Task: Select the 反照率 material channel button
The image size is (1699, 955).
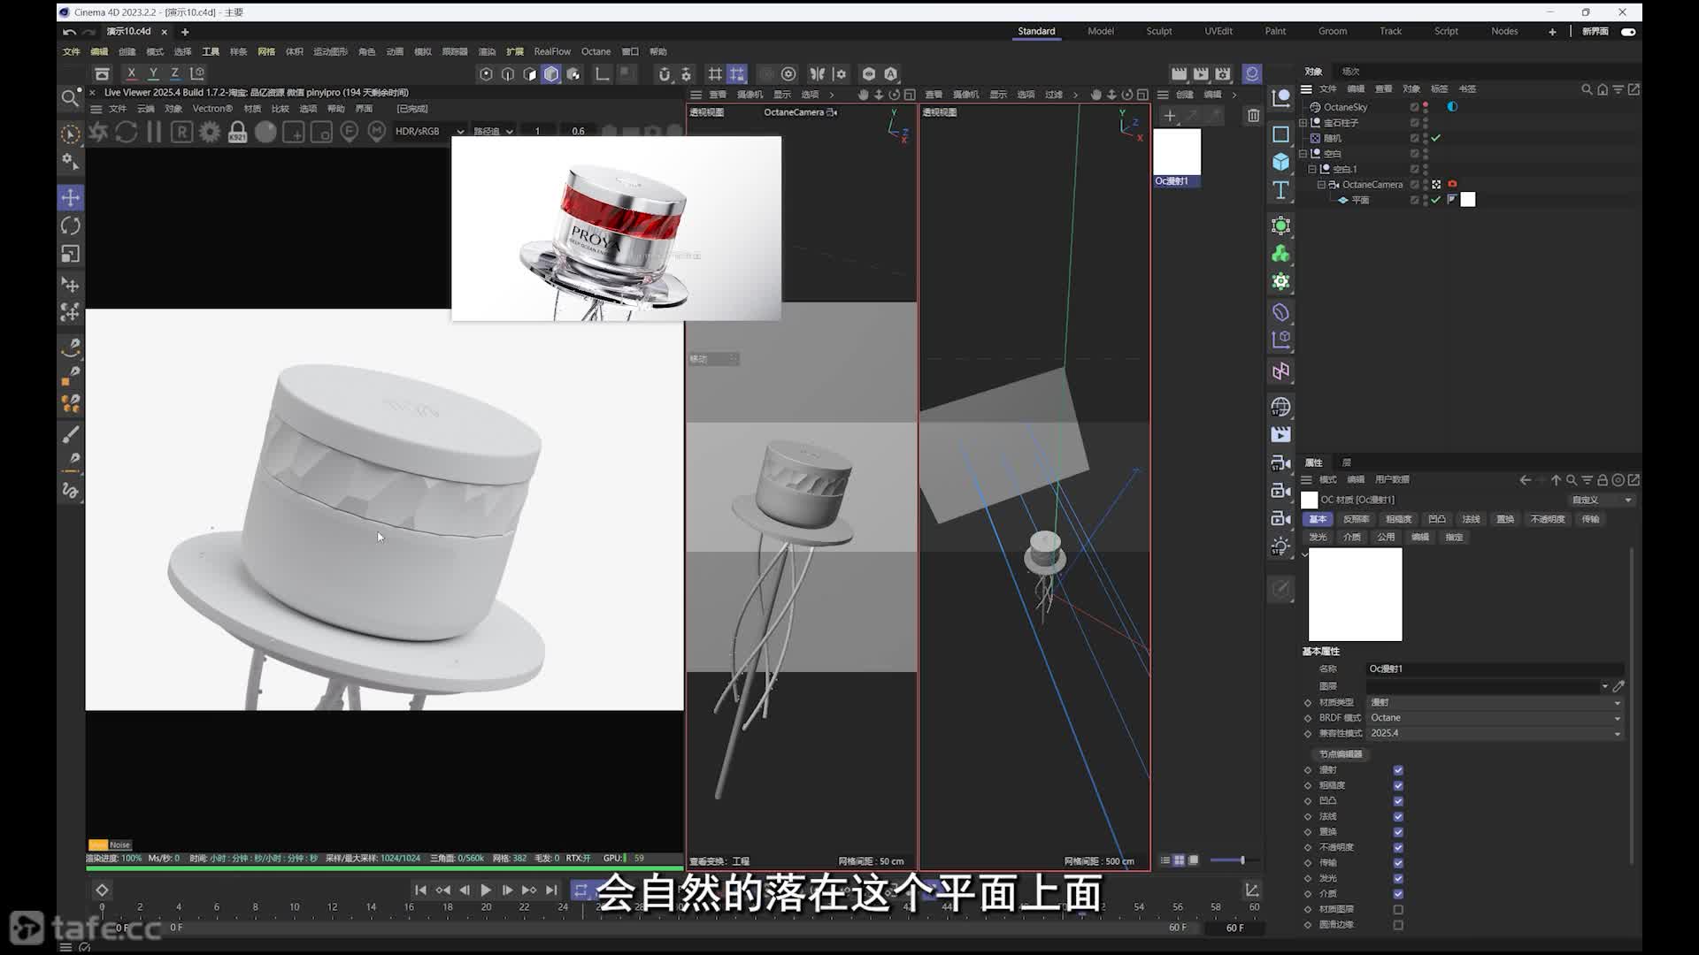Action: tap(1356, 519)
